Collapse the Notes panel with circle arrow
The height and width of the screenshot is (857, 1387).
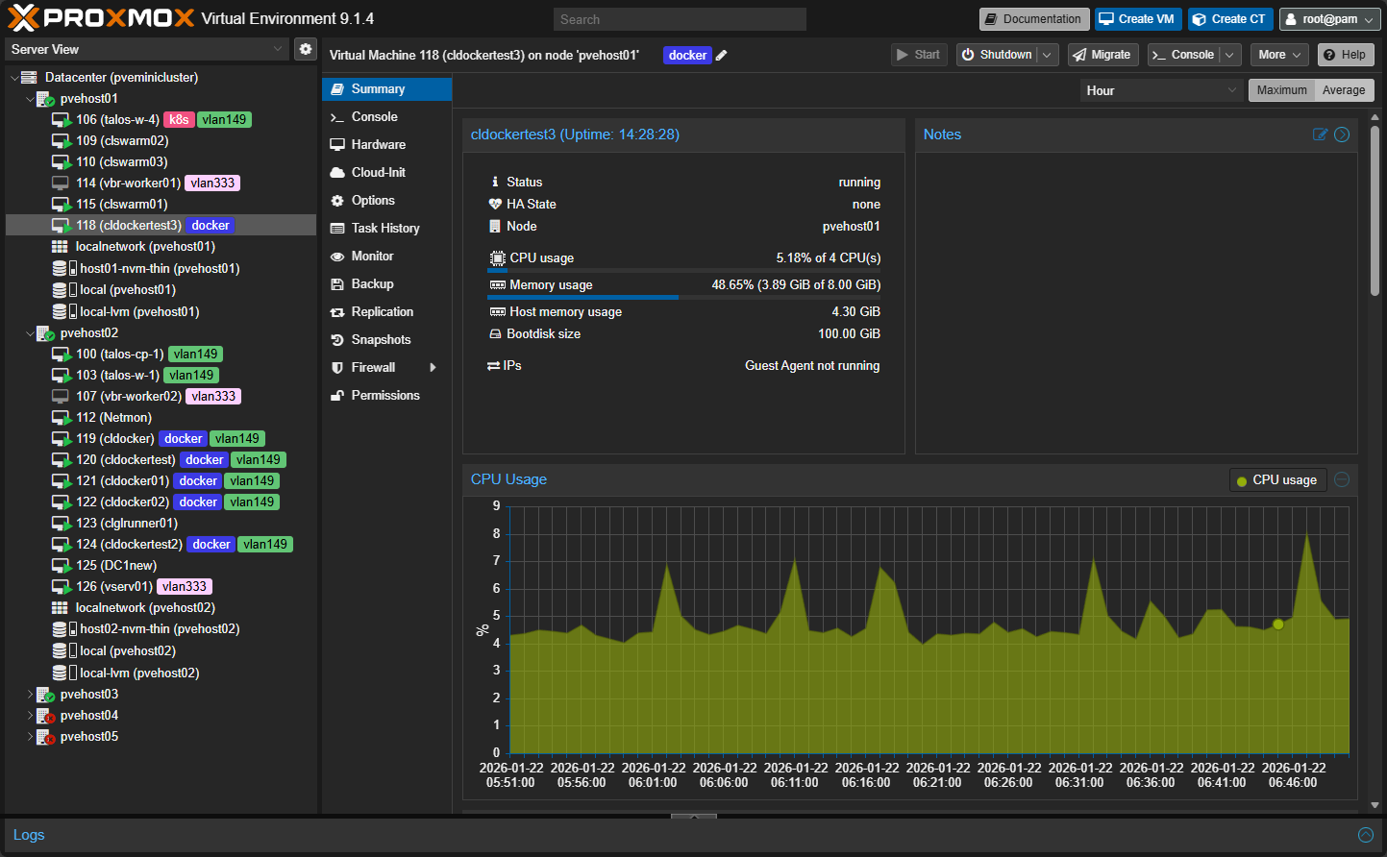coord(1342,135)
